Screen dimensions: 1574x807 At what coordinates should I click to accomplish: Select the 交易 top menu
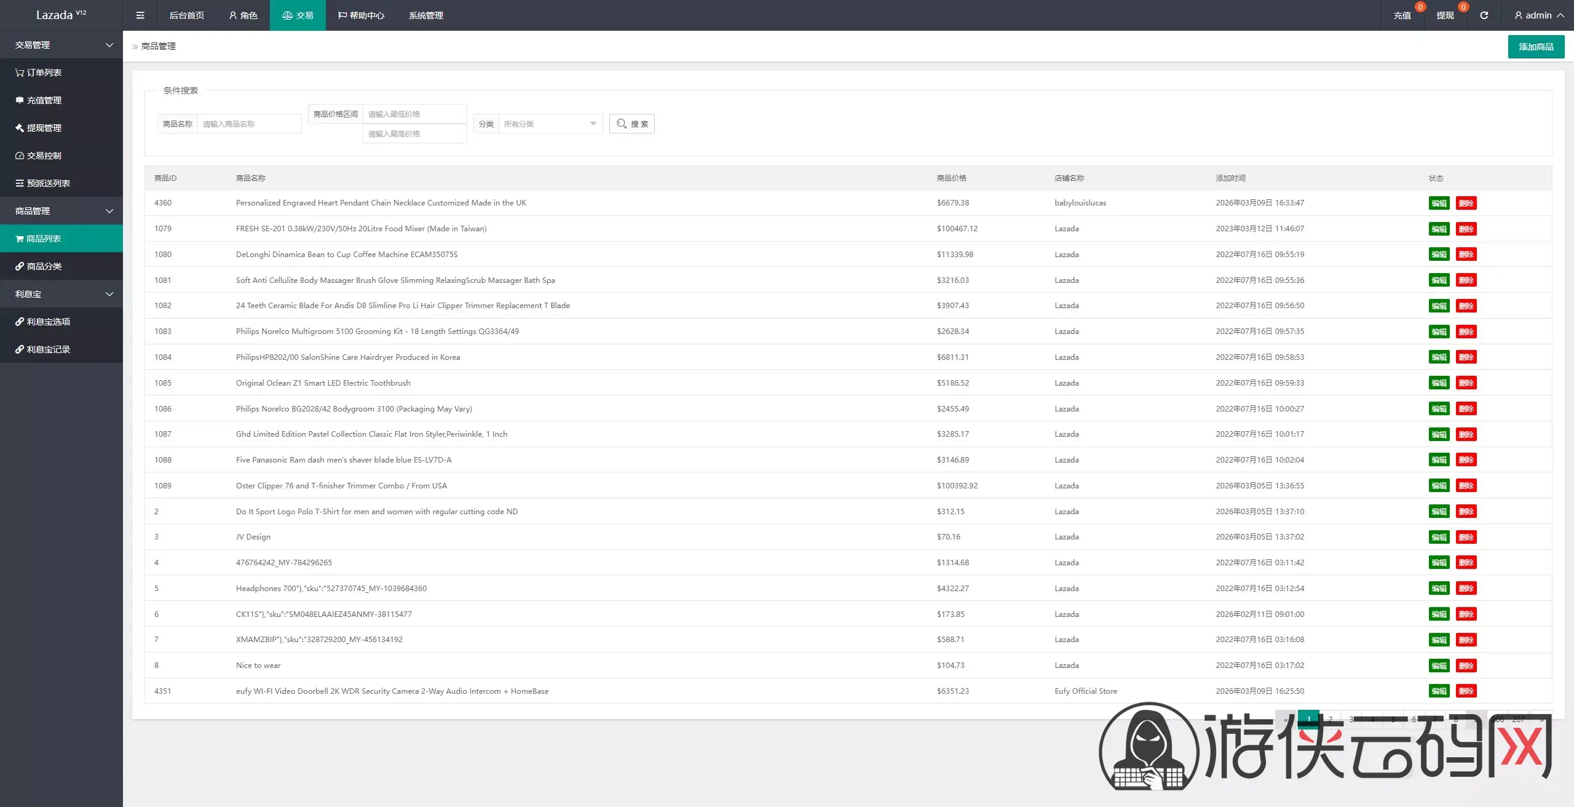coord(298,15)
